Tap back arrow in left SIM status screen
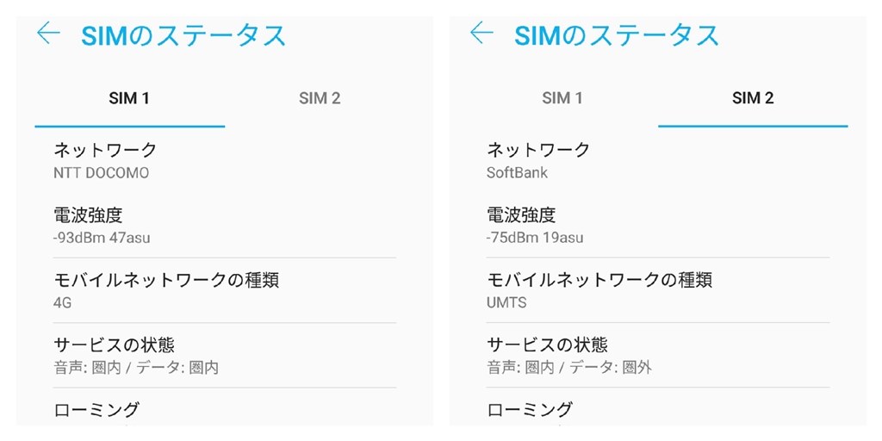The width and height of the screenshot is (882, 441). point(48,34)
